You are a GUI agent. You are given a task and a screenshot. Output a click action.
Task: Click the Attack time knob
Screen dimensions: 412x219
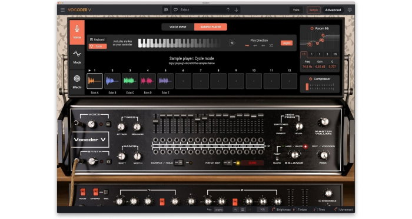(121, 127)
